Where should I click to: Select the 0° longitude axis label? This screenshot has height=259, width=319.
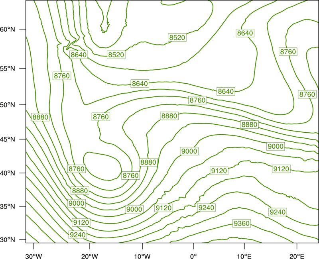(193, 256)
